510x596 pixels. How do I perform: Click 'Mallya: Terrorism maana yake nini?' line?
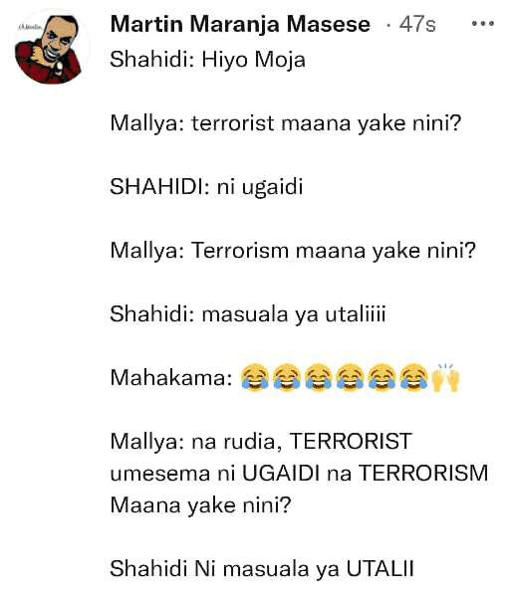pyautogui.click(x=293, y=251)
